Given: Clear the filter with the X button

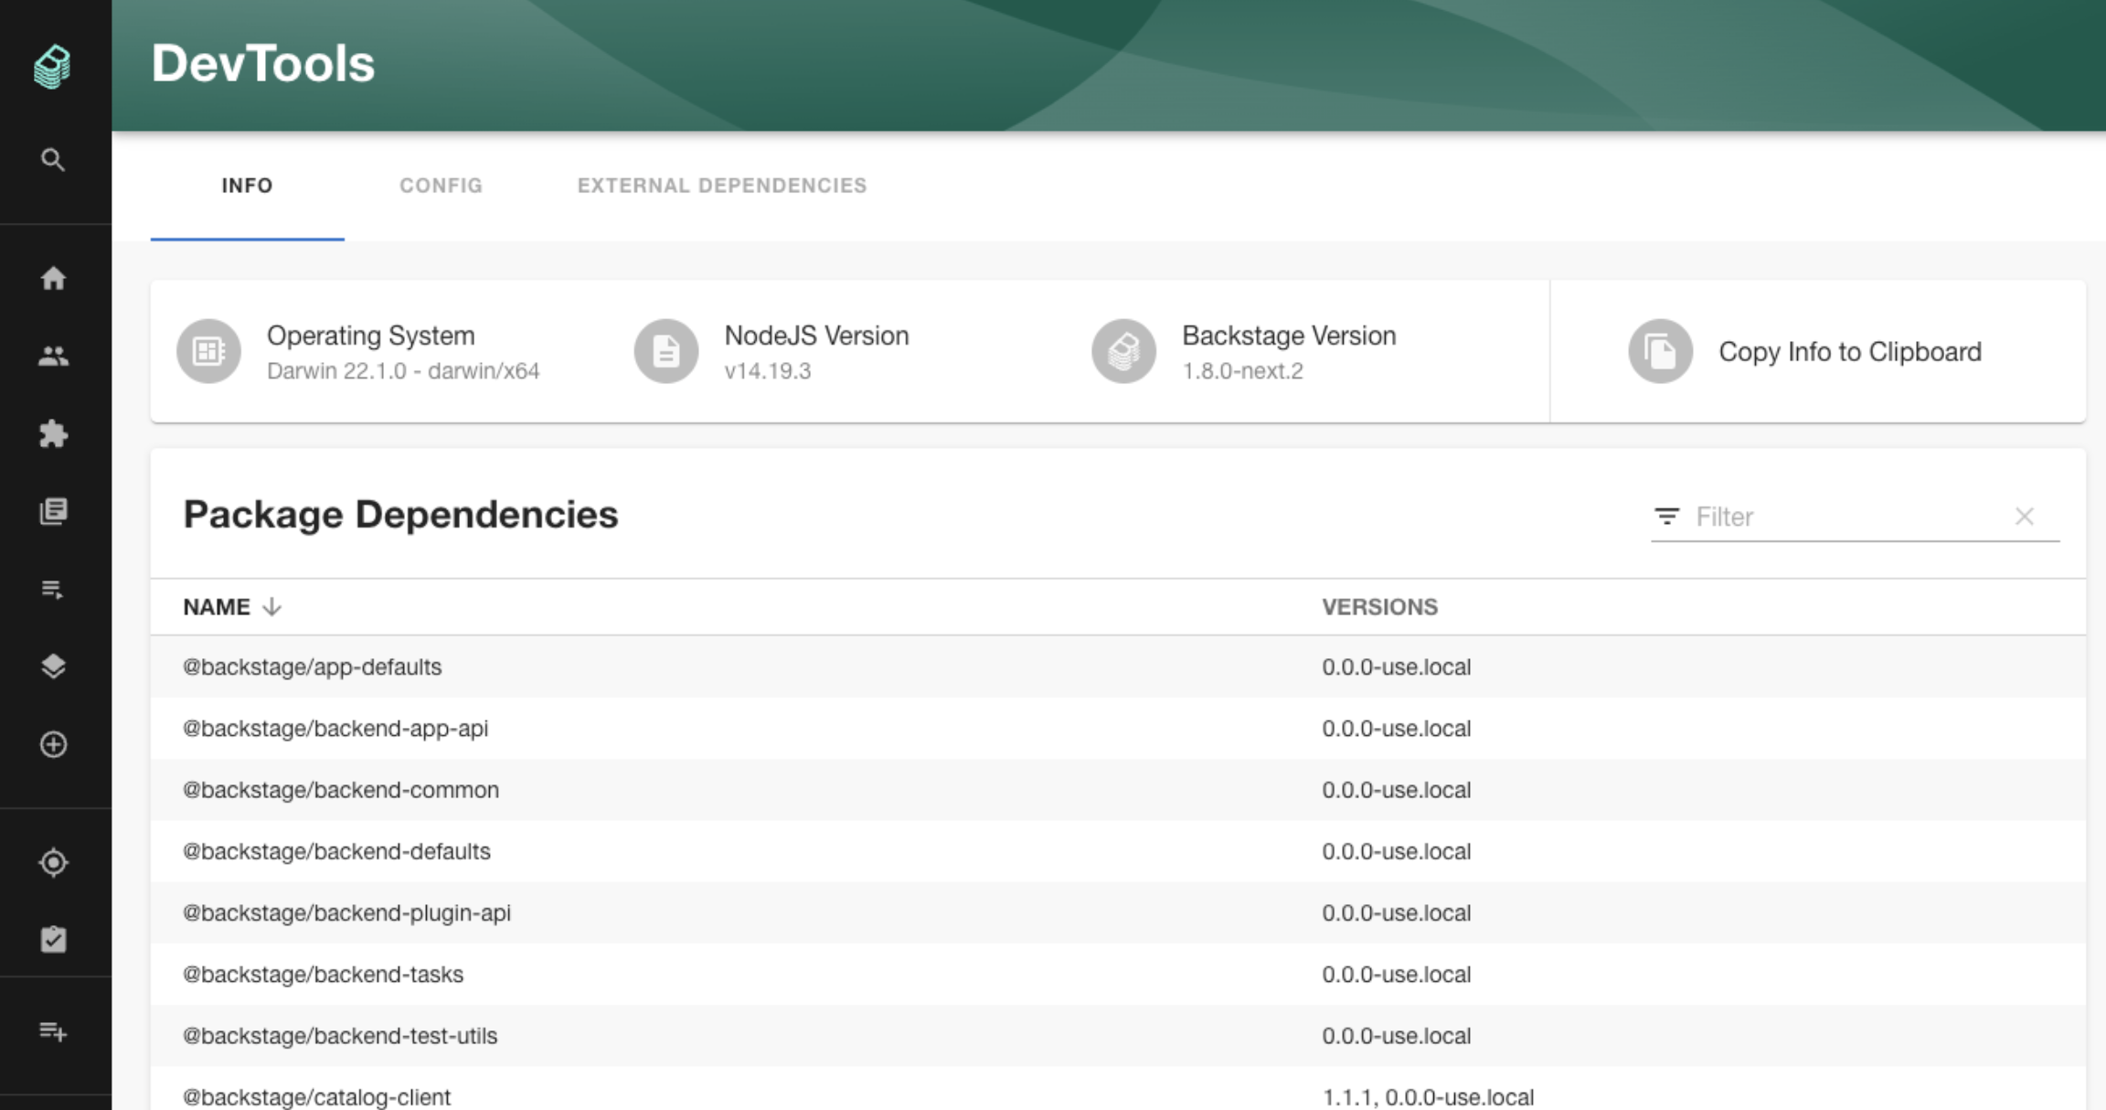Looking at the screenshot, I should pyautogui.click(x=2026, y=516).
